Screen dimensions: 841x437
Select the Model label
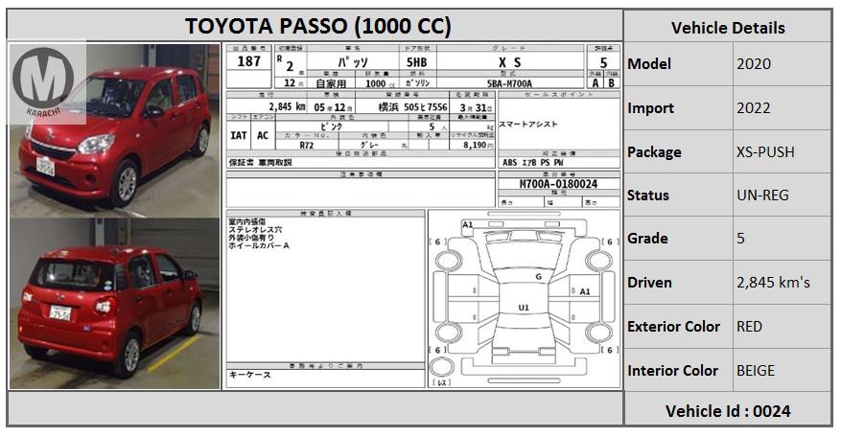[x=649, y=64]
